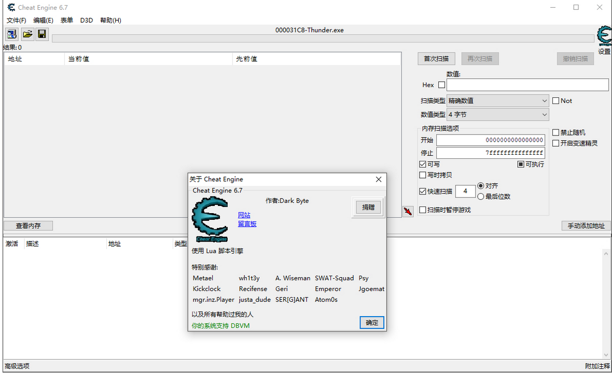Toggle the 快速扫描 checkbox
Screen dimensions: 612x373
[422, 191]
